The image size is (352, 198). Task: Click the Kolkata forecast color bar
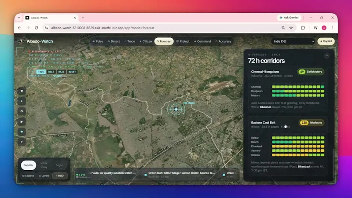click(298, 155)
